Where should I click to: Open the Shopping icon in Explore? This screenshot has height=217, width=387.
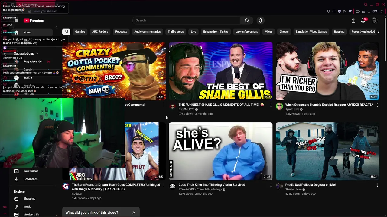16,199
